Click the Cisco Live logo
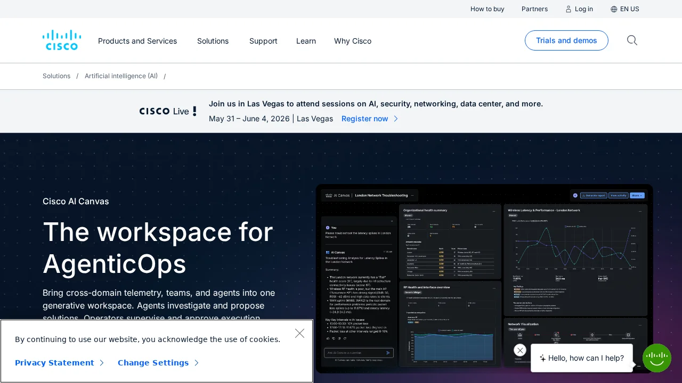682x383 pixels. tap(168, 111)
